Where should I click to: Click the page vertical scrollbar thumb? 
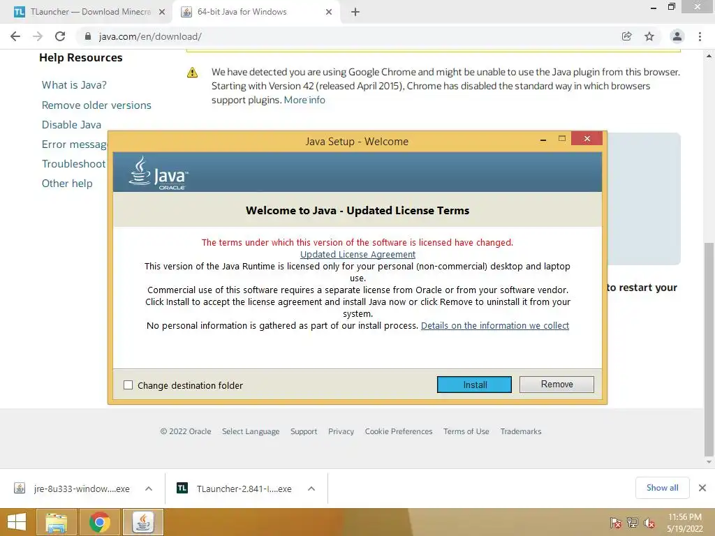coord(709,349)
